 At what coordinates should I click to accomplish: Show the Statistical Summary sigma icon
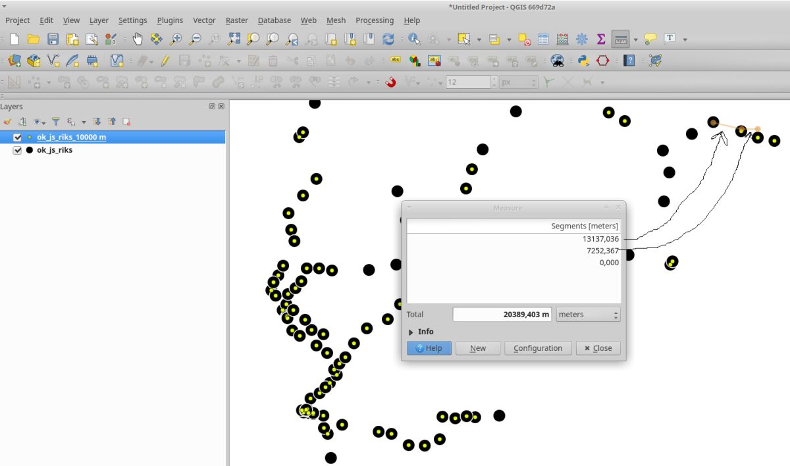tap(601, 39)
